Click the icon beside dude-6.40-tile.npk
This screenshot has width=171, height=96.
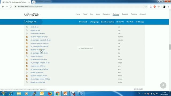27,56
